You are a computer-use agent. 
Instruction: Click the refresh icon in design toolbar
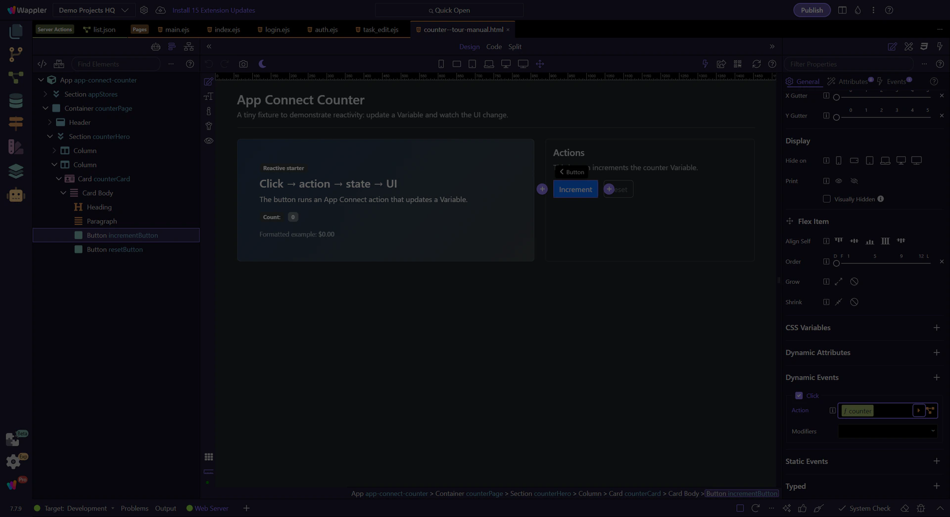[756, 64]
